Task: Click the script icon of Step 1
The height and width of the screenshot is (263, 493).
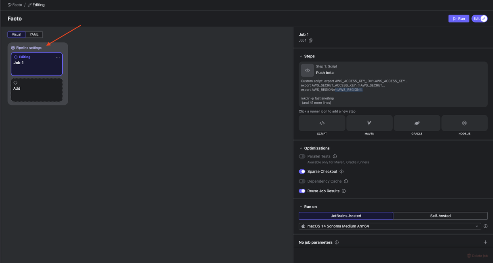Action: click(x=308, y=70)
